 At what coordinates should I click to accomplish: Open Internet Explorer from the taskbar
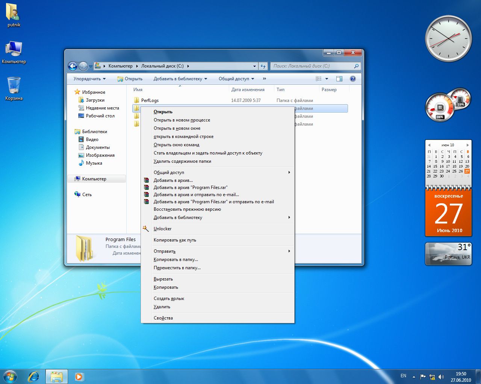click(x=33, y=376)
